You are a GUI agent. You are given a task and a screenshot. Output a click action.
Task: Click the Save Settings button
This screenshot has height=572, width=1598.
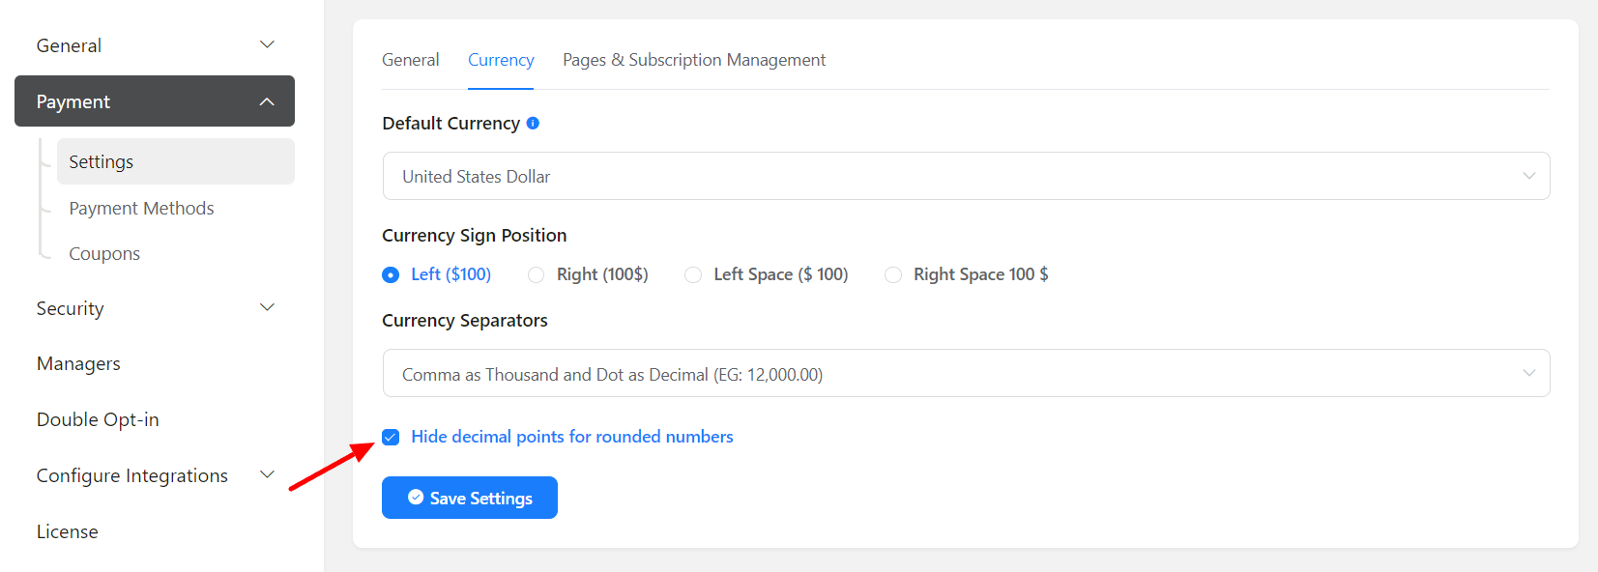click(470, 498)
